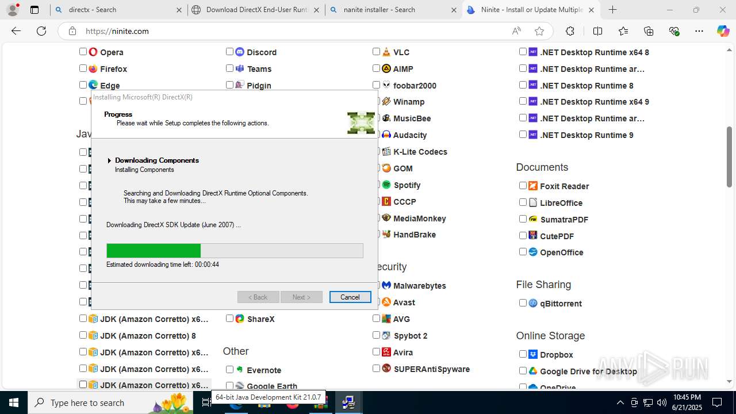Viewport: 736px width, 414px height.
Task: Open a new browser tab
Action: 613,10
